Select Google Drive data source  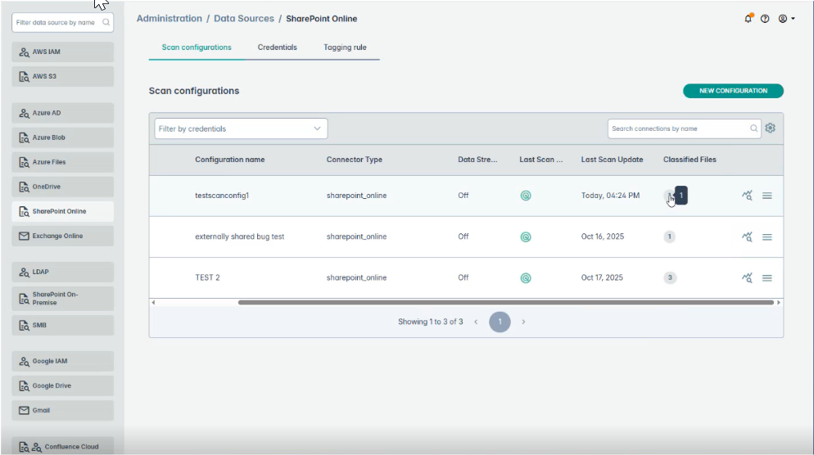[63, 385]
